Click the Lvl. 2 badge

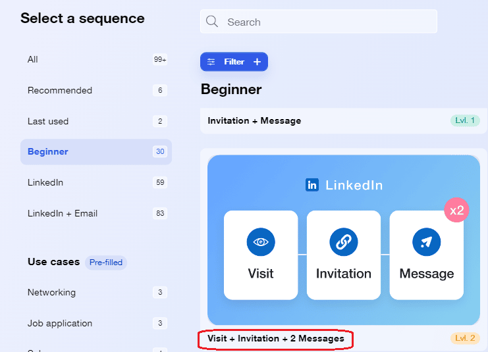465,338
